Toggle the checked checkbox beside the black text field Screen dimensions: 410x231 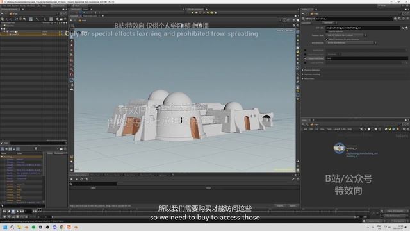(305, 58)
